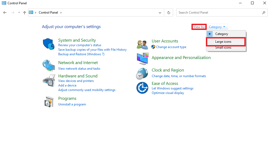This screenshot has width=270, height=154.
Task: Click Change account type link
Action: click(x=171, y=47)
